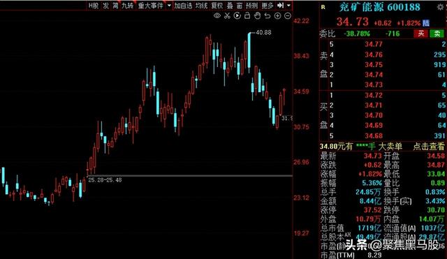Click the R marker icon before stock name
The height and width of the screenshot is (259, 447).
pos(323,7)
